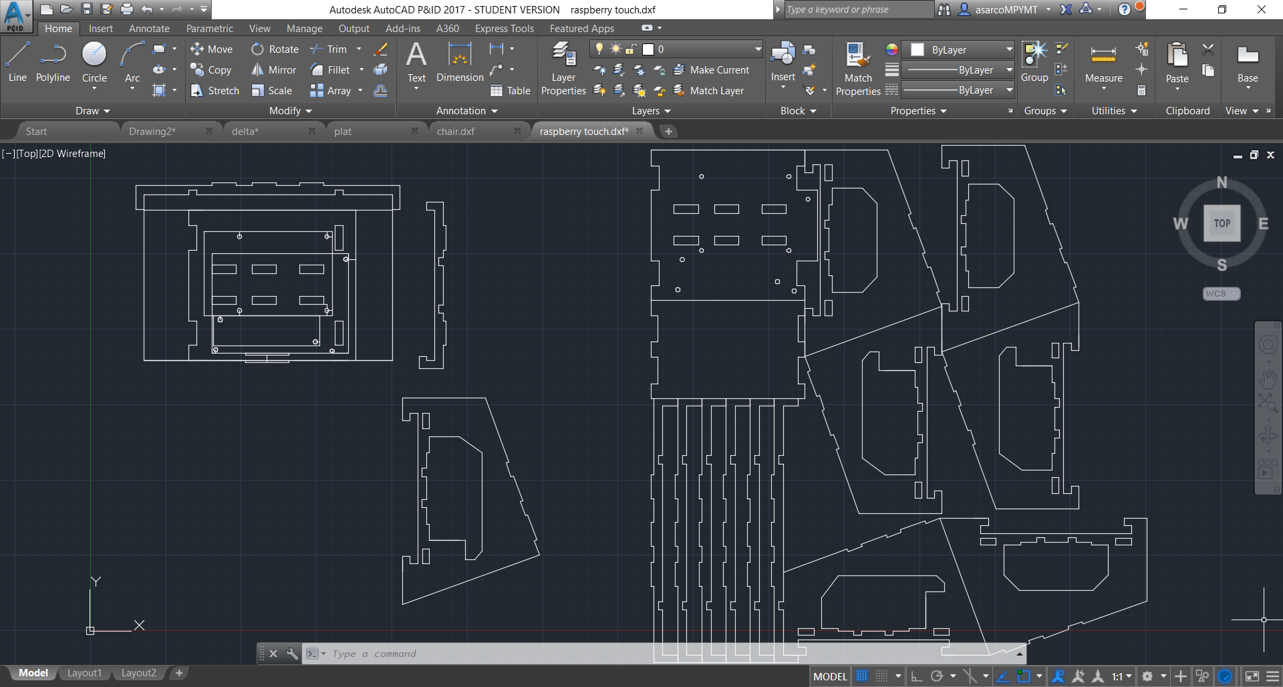
Task: Click the Save icon in quick access toolbar
Action: click(x=86, y=9)
